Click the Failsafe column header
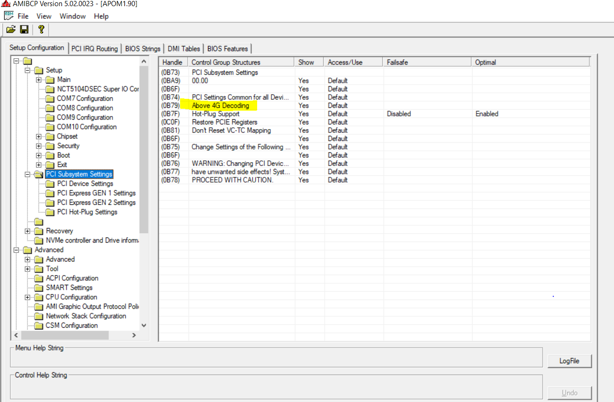 click(x=427, y=62)
